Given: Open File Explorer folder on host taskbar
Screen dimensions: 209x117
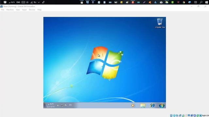Looking at the screenshot, I should pos(167,2).
